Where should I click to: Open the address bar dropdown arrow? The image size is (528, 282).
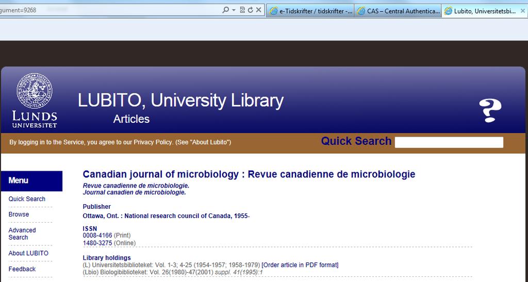[x=234, y=10]
